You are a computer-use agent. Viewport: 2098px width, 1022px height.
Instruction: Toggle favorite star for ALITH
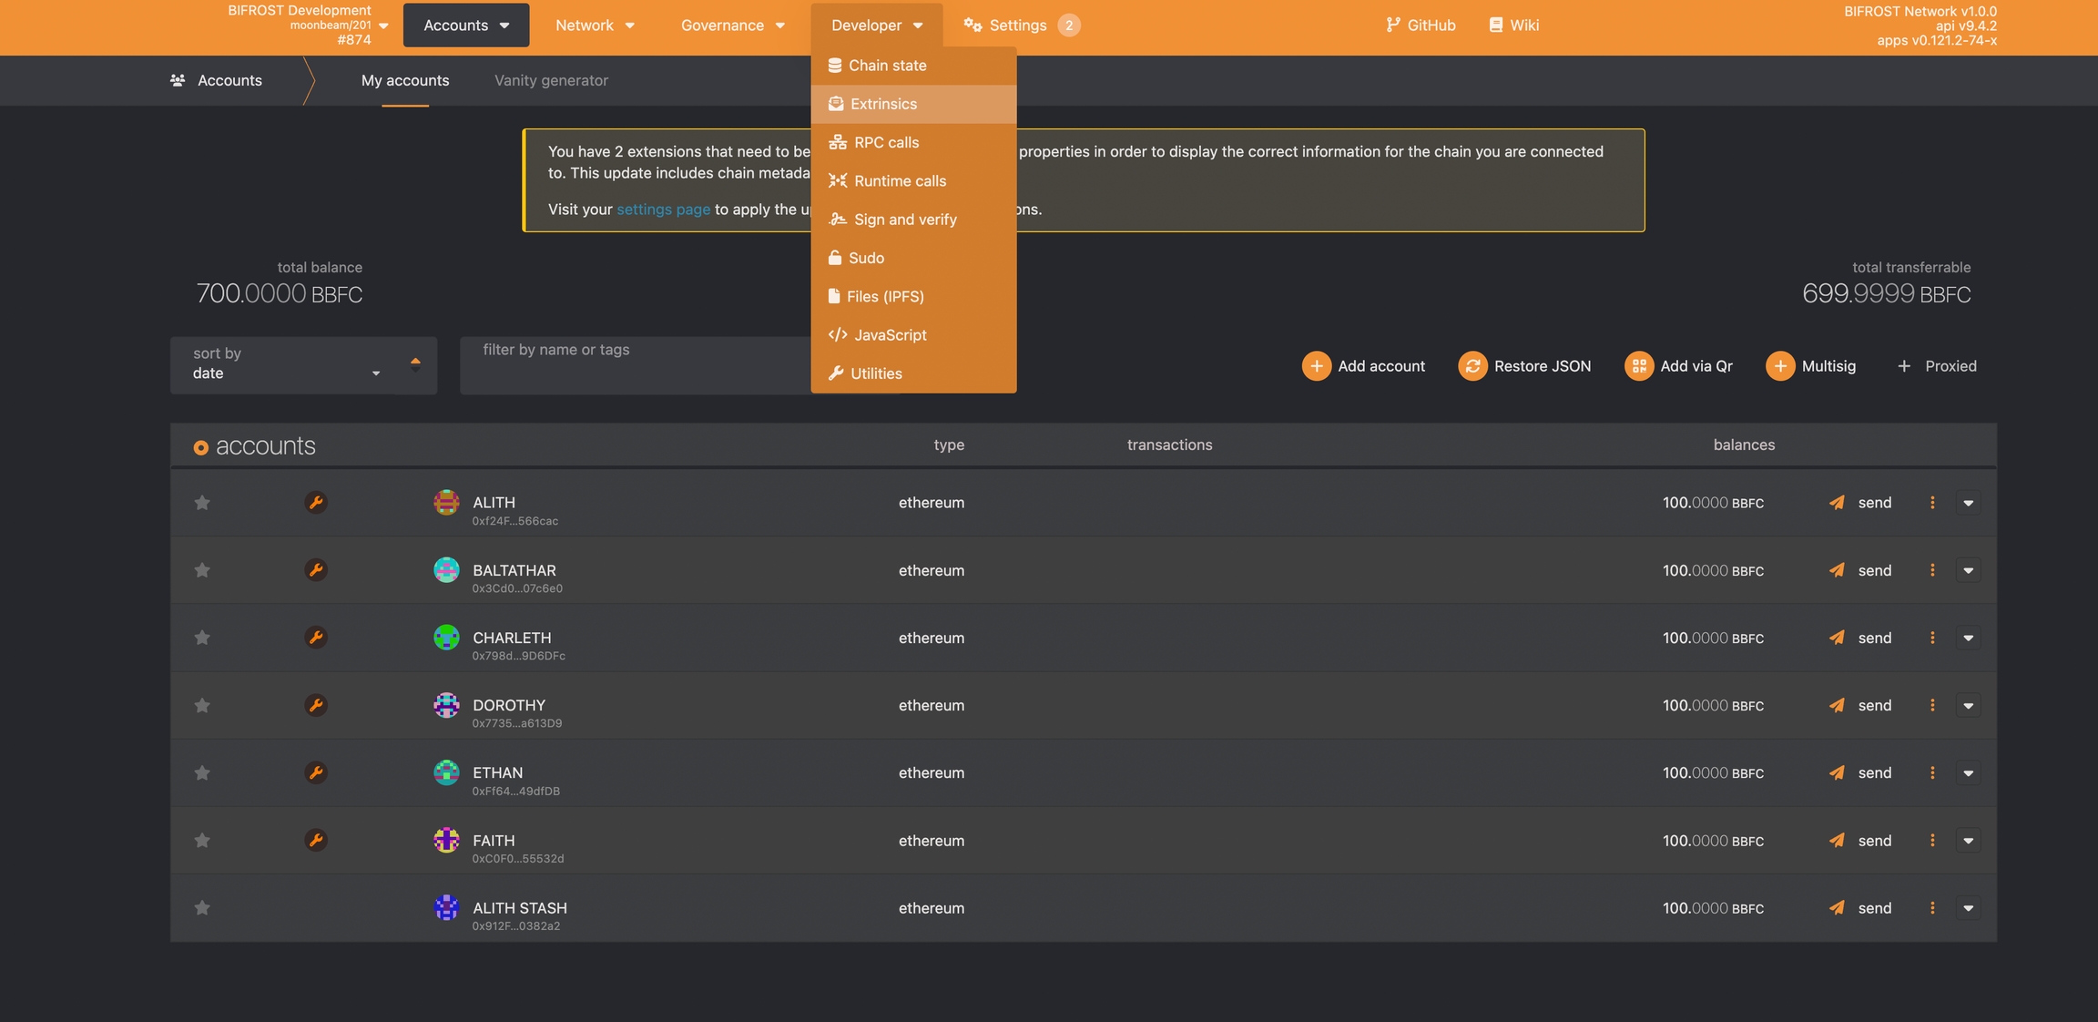point(202,503)
